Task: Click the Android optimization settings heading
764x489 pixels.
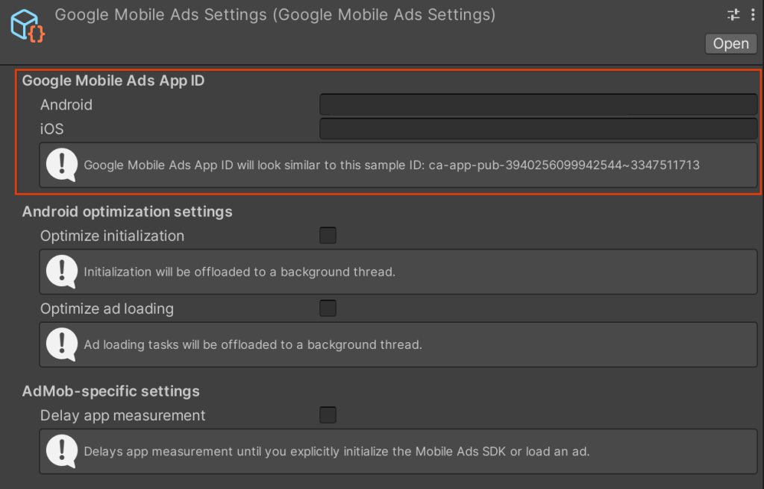Action: click(x=128, y=212)
